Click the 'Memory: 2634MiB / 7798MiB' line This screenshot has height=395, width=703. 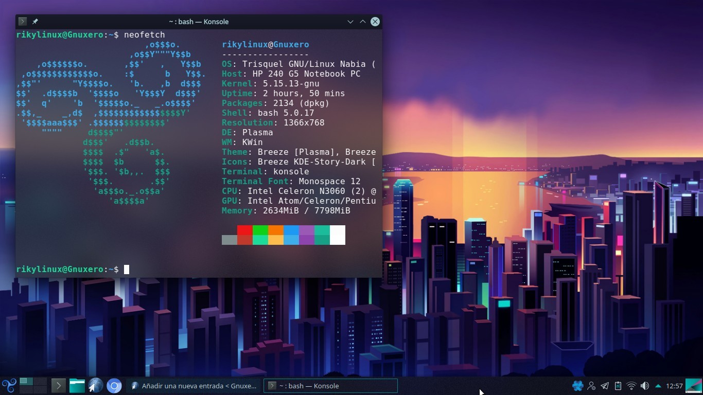tap(286, 211)
